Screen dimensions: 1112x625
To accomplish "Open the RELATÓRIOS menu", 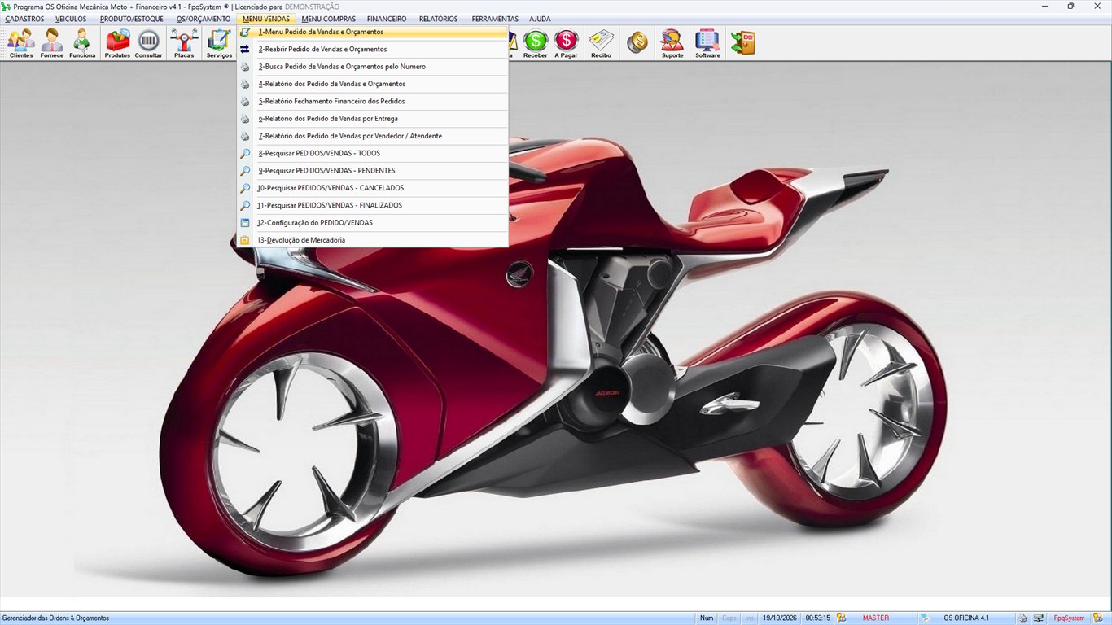I will [x=438, y=19].
